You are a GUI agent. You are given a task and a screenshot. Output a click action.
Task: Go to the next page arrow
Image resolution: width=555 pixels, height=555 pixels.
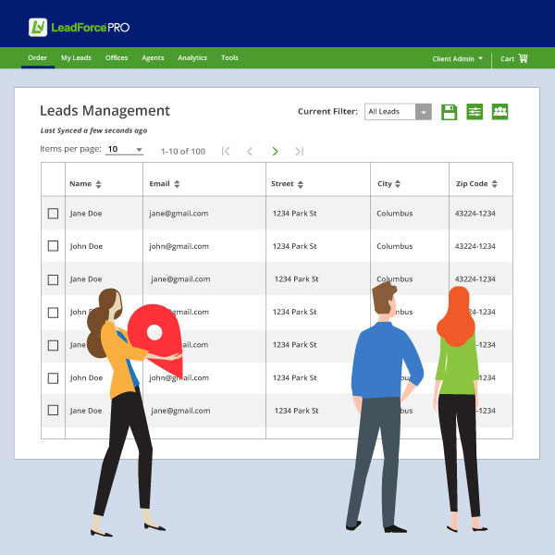275,151
